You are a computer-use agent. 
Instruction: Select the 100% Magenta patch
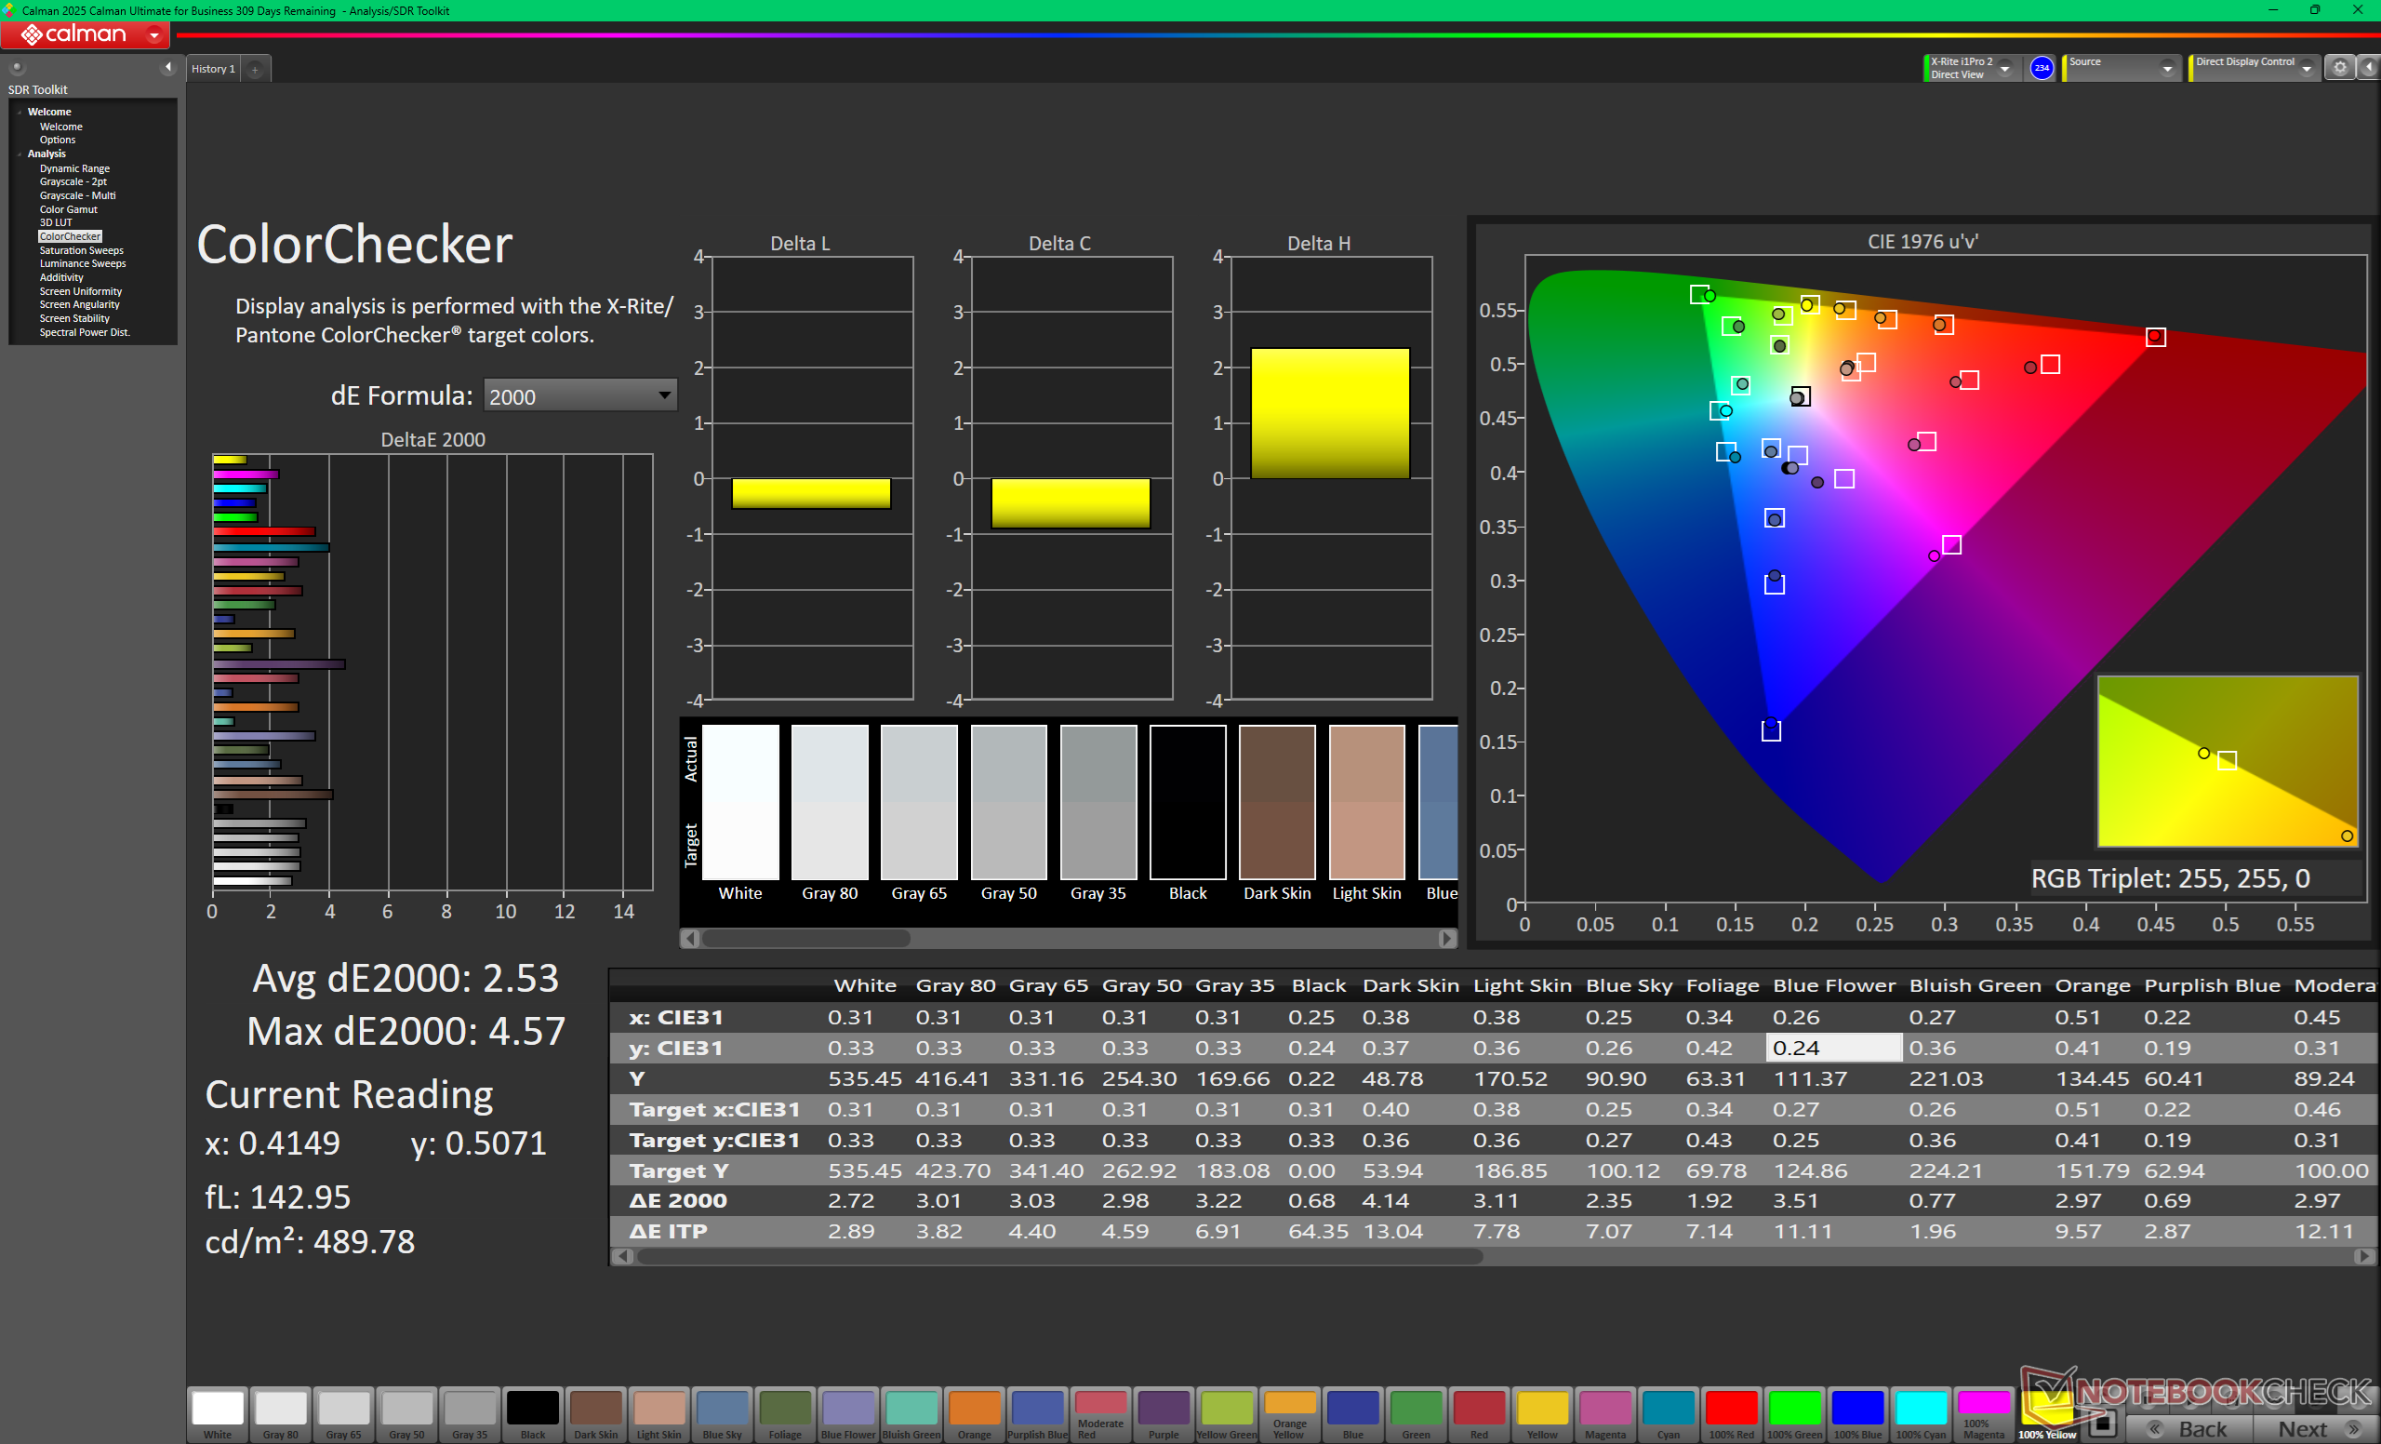pyautogui.click(x=1983, y=1415)
